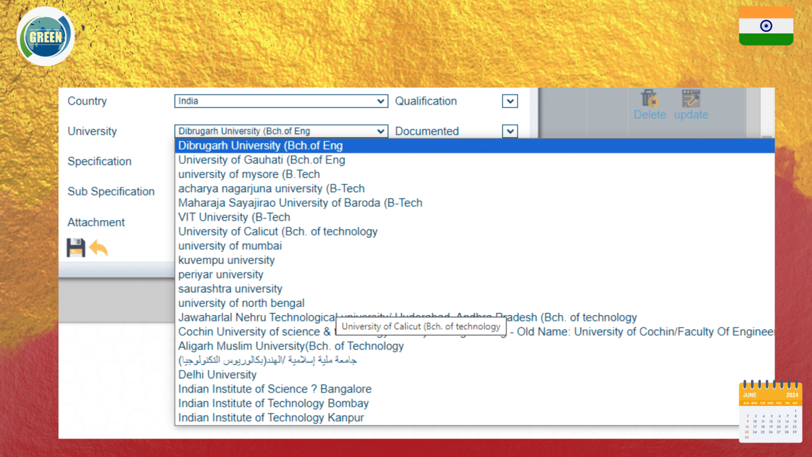The height and width of the screenshot is (457, 812).
Task: Choose periyar university option
Action: [475, 274]
